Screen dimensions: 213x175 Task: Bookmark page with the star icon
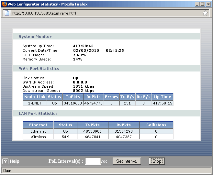(205, 13)
